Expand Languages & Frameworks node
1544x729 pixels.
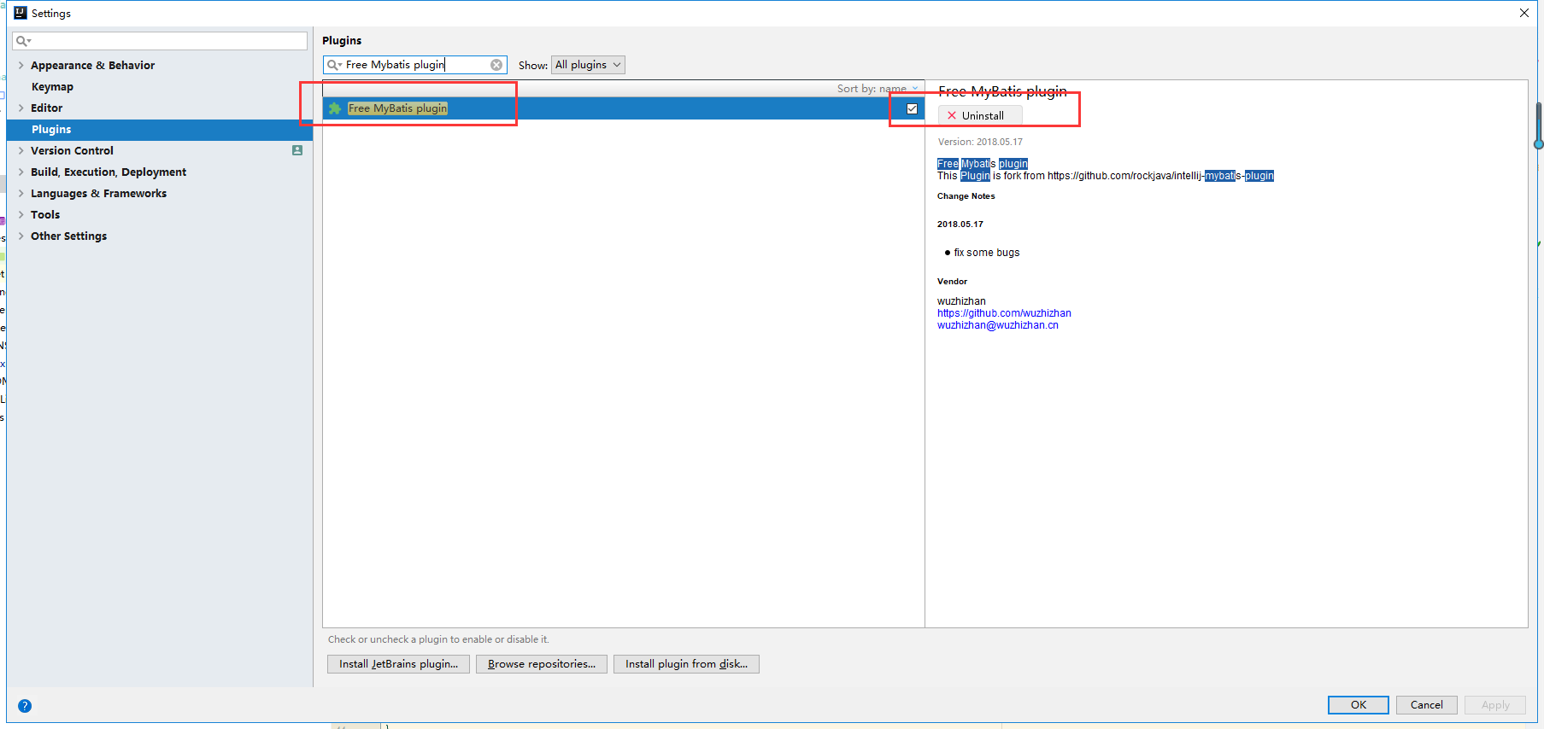click(21, 193)
